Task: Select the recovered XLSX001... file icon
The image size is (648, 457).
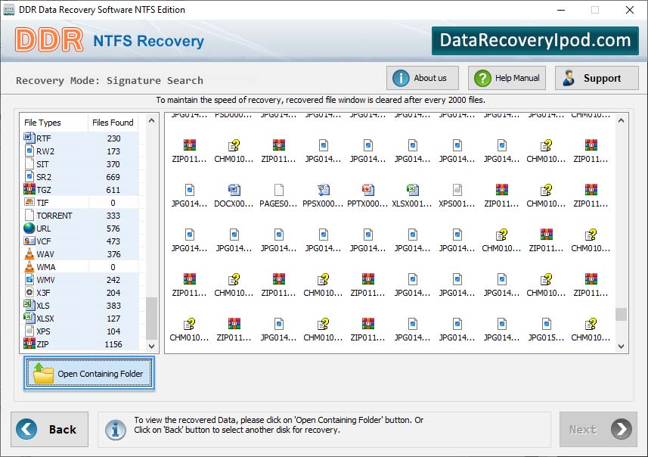Action: click(x=412, y=190)
